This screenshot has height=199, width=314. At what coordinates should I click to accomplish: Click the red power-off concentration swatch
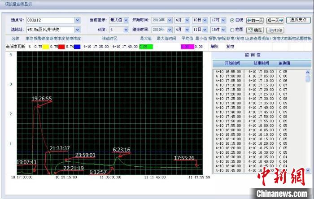point(61,46)
